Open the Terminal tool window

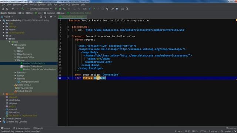point(6,128)
